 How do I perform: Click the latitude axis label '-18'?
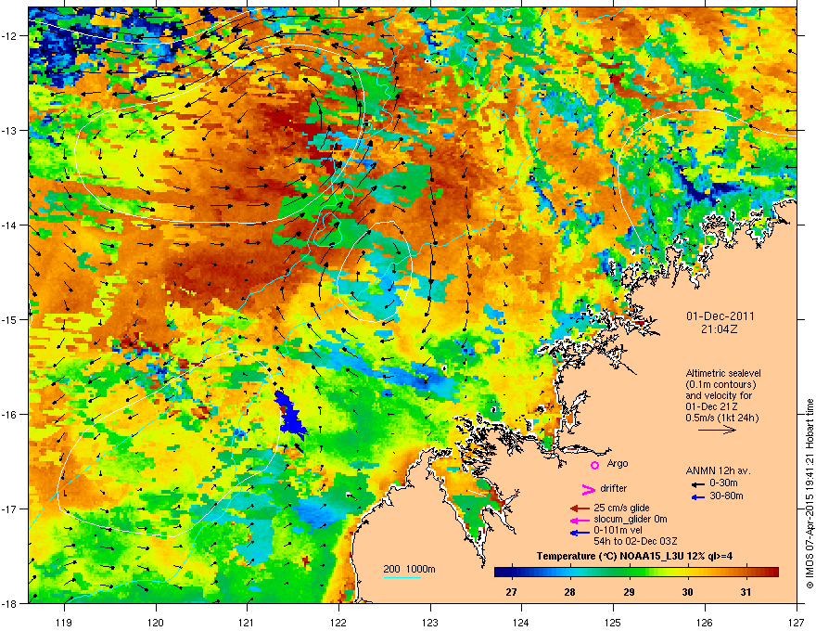[x=10, y=603]
